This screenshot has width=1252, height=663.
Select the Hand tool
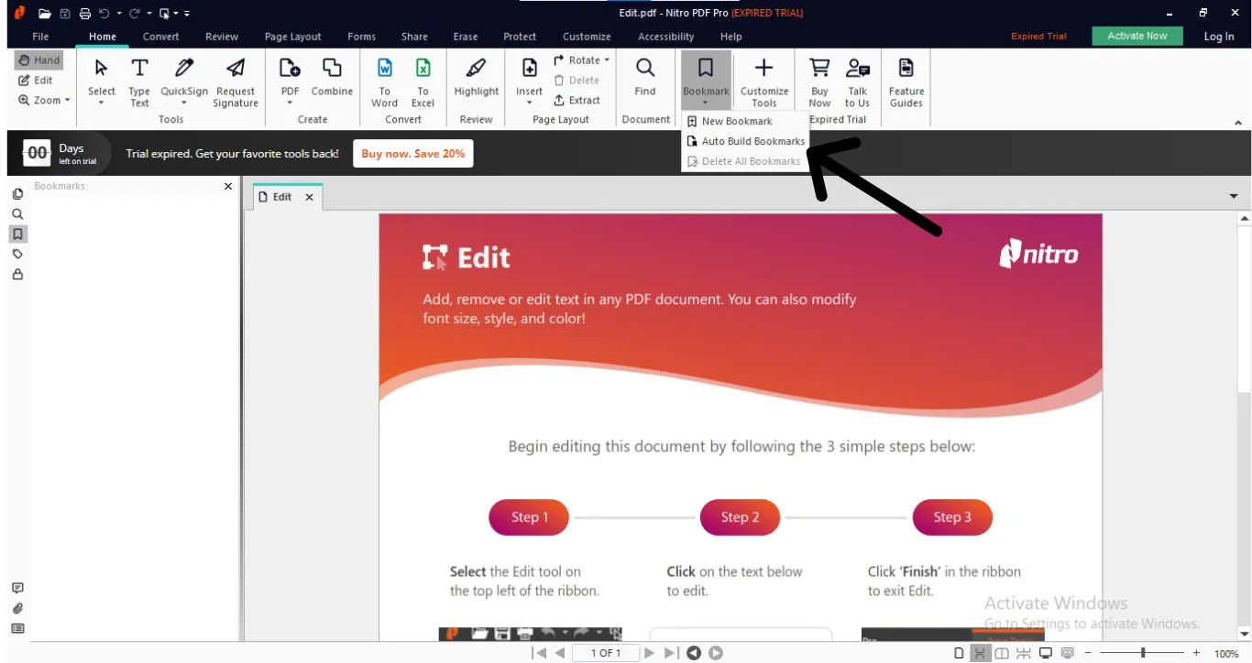(38, 60)
